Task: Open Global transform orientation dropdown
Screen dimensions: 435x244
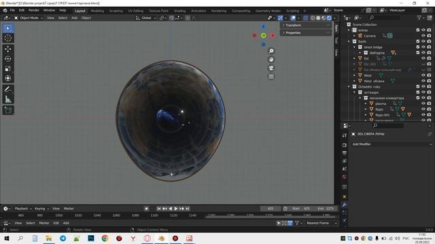Action: (146, 18)
